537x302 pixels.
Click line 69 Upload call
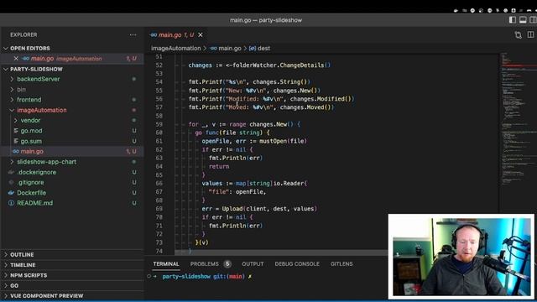259,209
